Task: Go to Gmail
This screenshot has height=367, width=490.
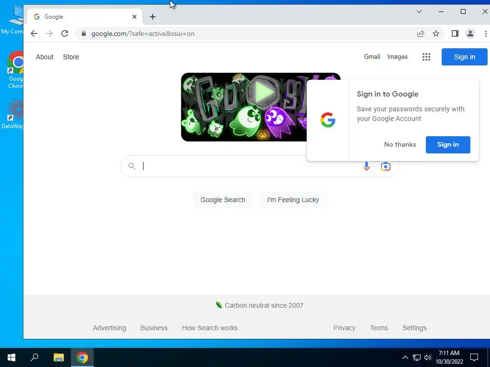Action: click(372, 57)
